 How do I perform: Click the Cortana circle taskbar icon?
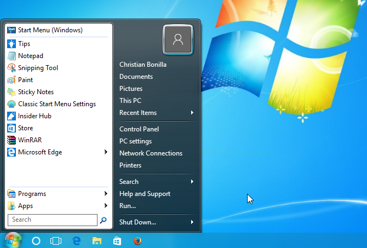coord(36,240)
